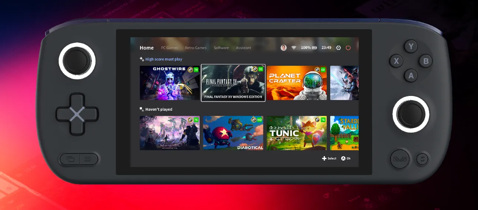Click the Select d-pad hint
The image size is (478, 210).
(x=329, y=158)
